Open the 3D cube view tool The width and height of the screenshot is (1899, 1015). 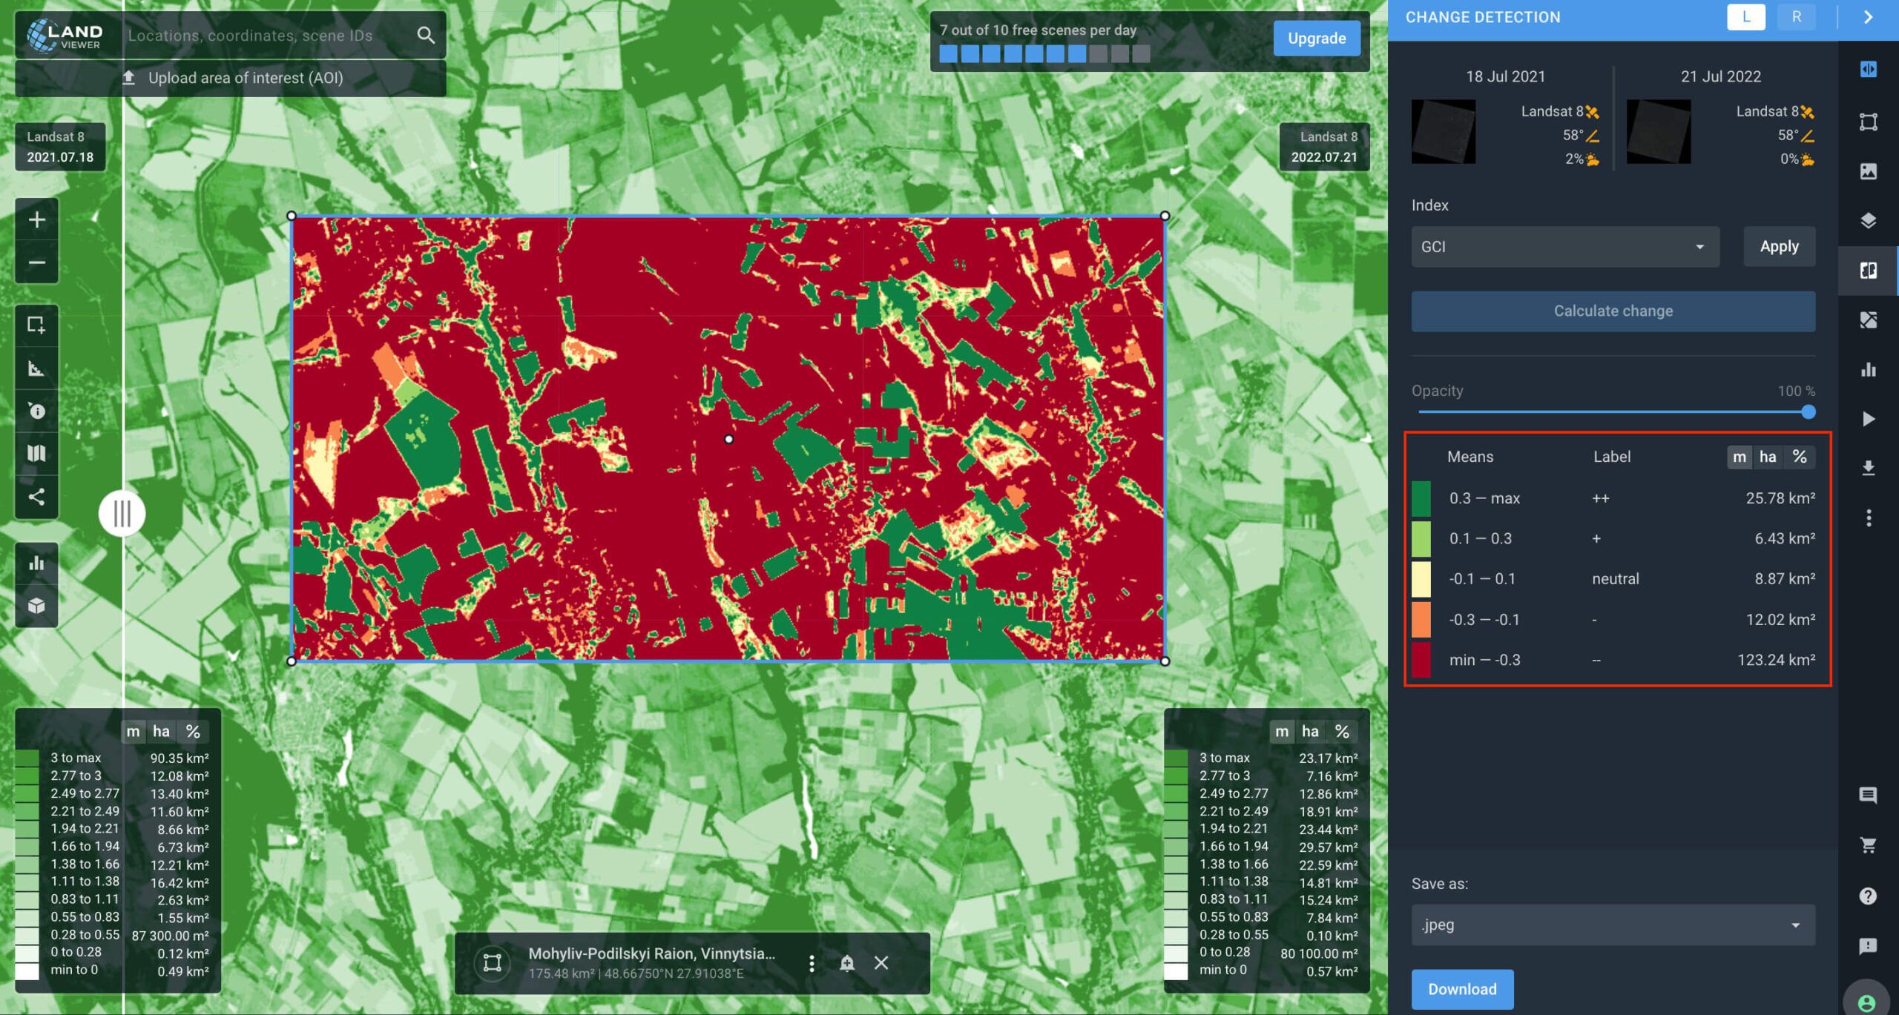tap(36, 606)
